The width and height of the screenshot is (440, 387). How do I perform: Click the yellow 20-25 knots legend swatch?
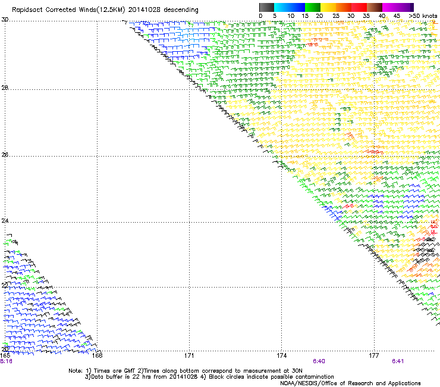(x=328, y=7)
